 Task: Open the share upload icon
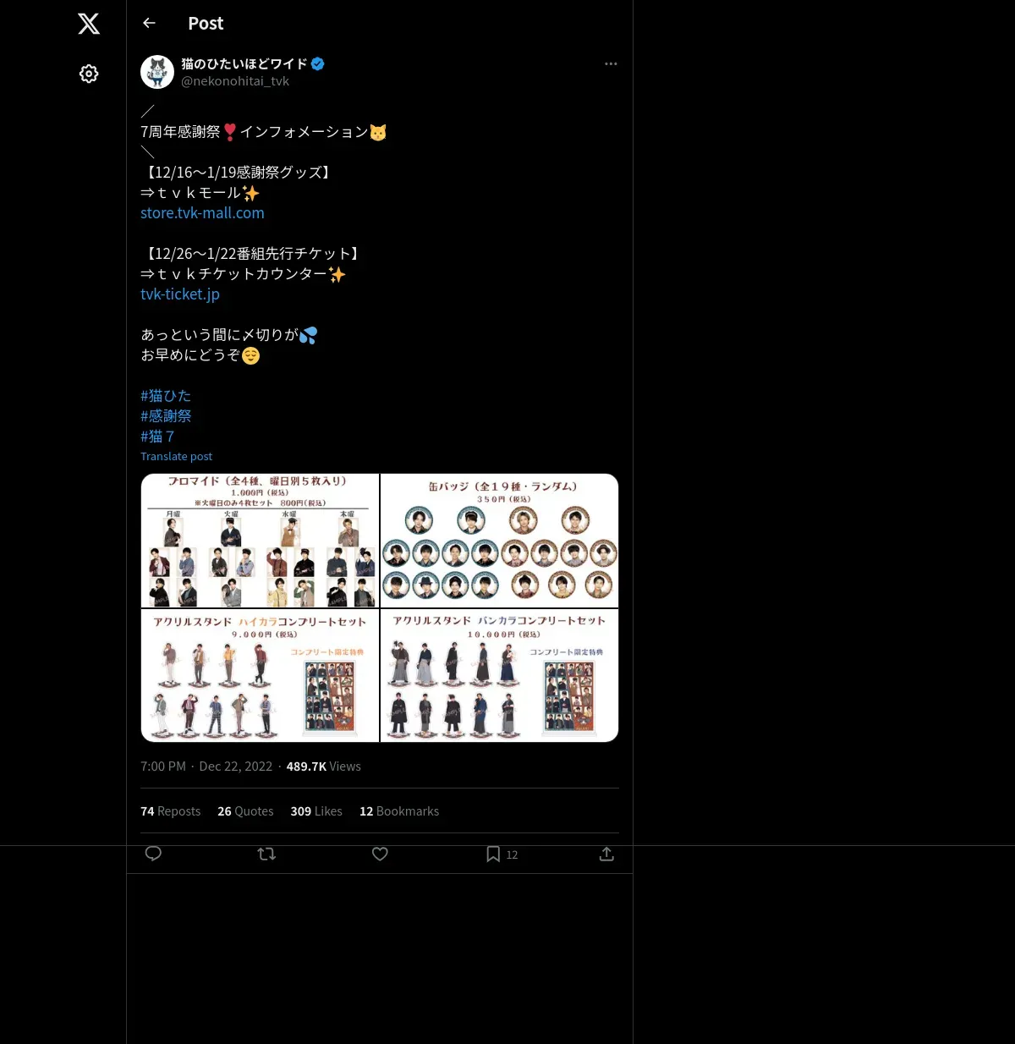(x=606, y=854)
